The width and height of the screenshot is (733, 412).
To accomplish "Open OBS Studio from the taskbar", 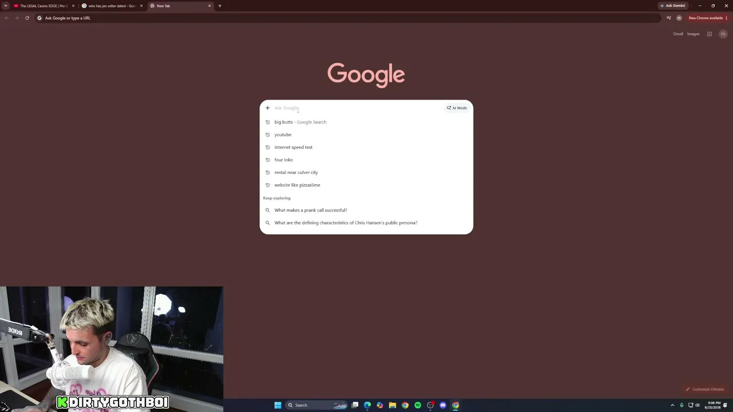I will [x=430, y=405].
